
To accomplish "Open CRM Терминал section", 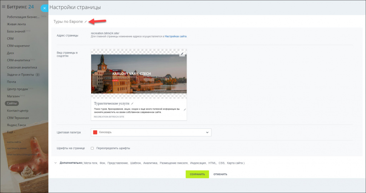I will click(18, 118).
